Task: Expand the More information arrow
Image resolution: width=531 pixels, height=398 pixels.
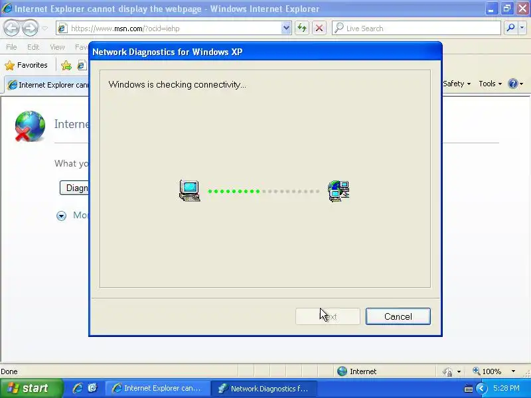Action: 61,216
